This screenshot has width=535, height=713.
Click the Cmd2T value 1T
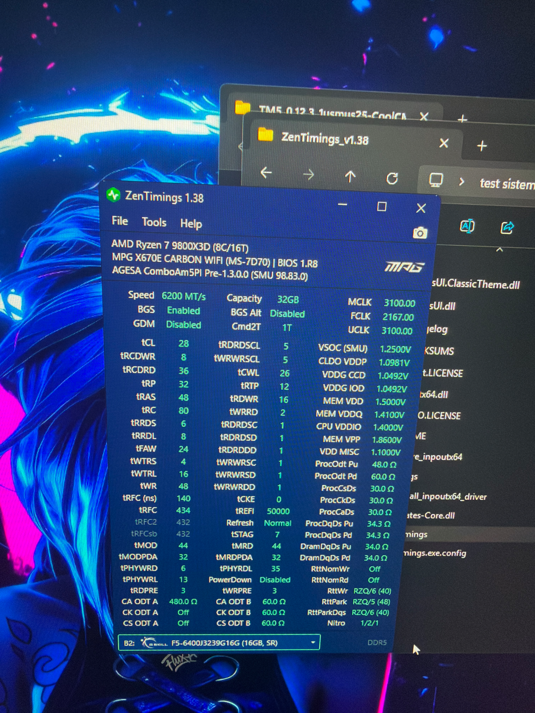(287, 328)
